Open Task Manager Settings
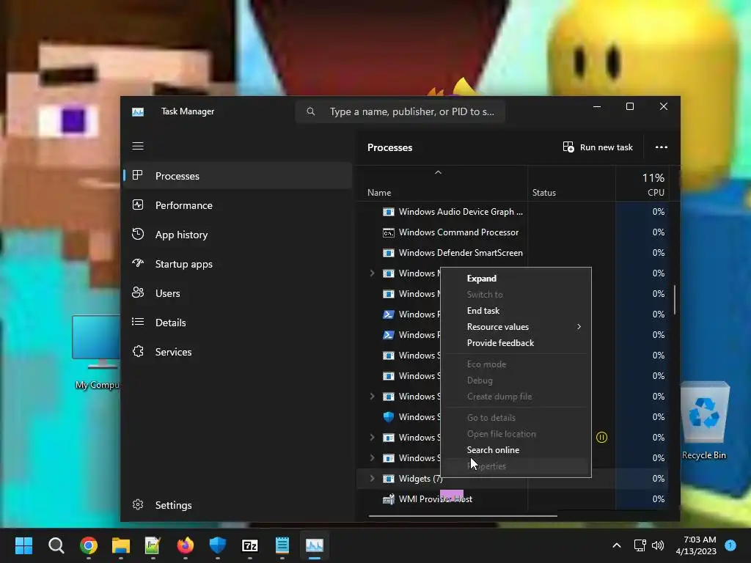This screenshot has width=751, height=563. coord(238,505)
